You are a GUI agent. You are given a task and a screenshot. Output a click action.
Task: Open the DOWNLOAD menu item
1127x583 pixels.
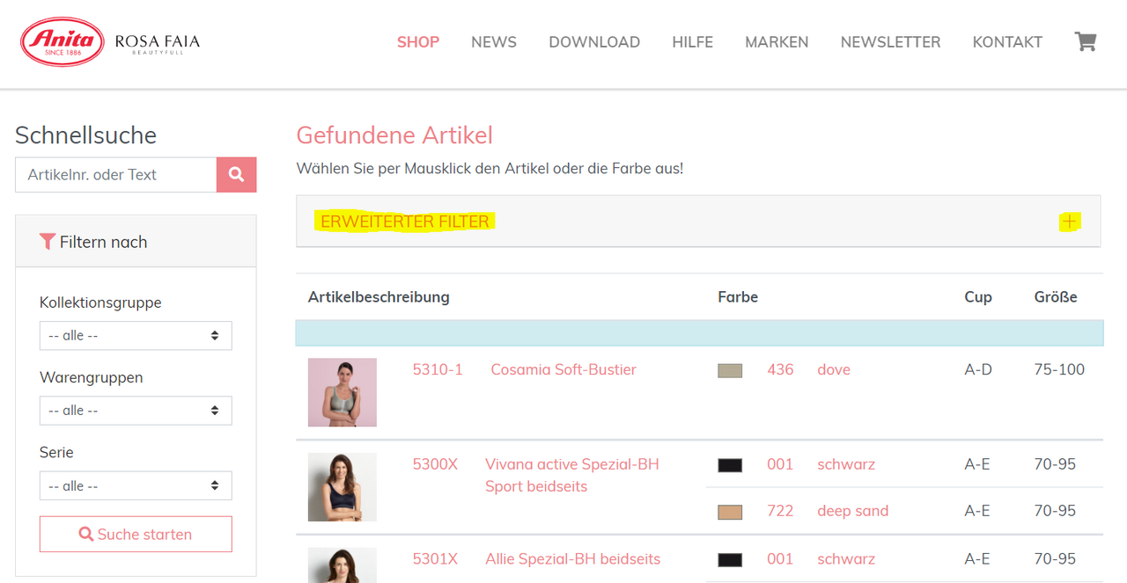593,42
